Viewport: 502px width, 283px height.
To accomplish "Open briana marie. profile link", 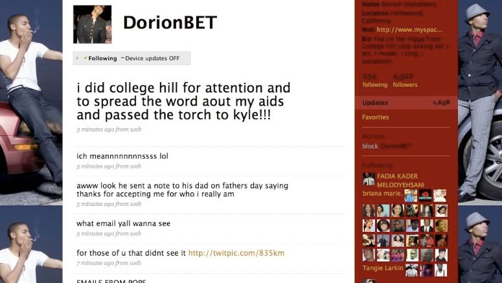I will [x=382, y=194].
